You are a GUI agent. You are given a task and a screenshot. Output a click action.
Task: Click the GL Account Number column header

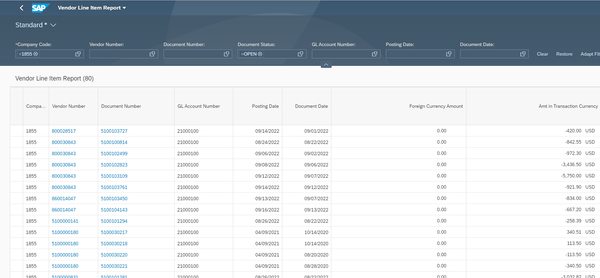point(204,106)
